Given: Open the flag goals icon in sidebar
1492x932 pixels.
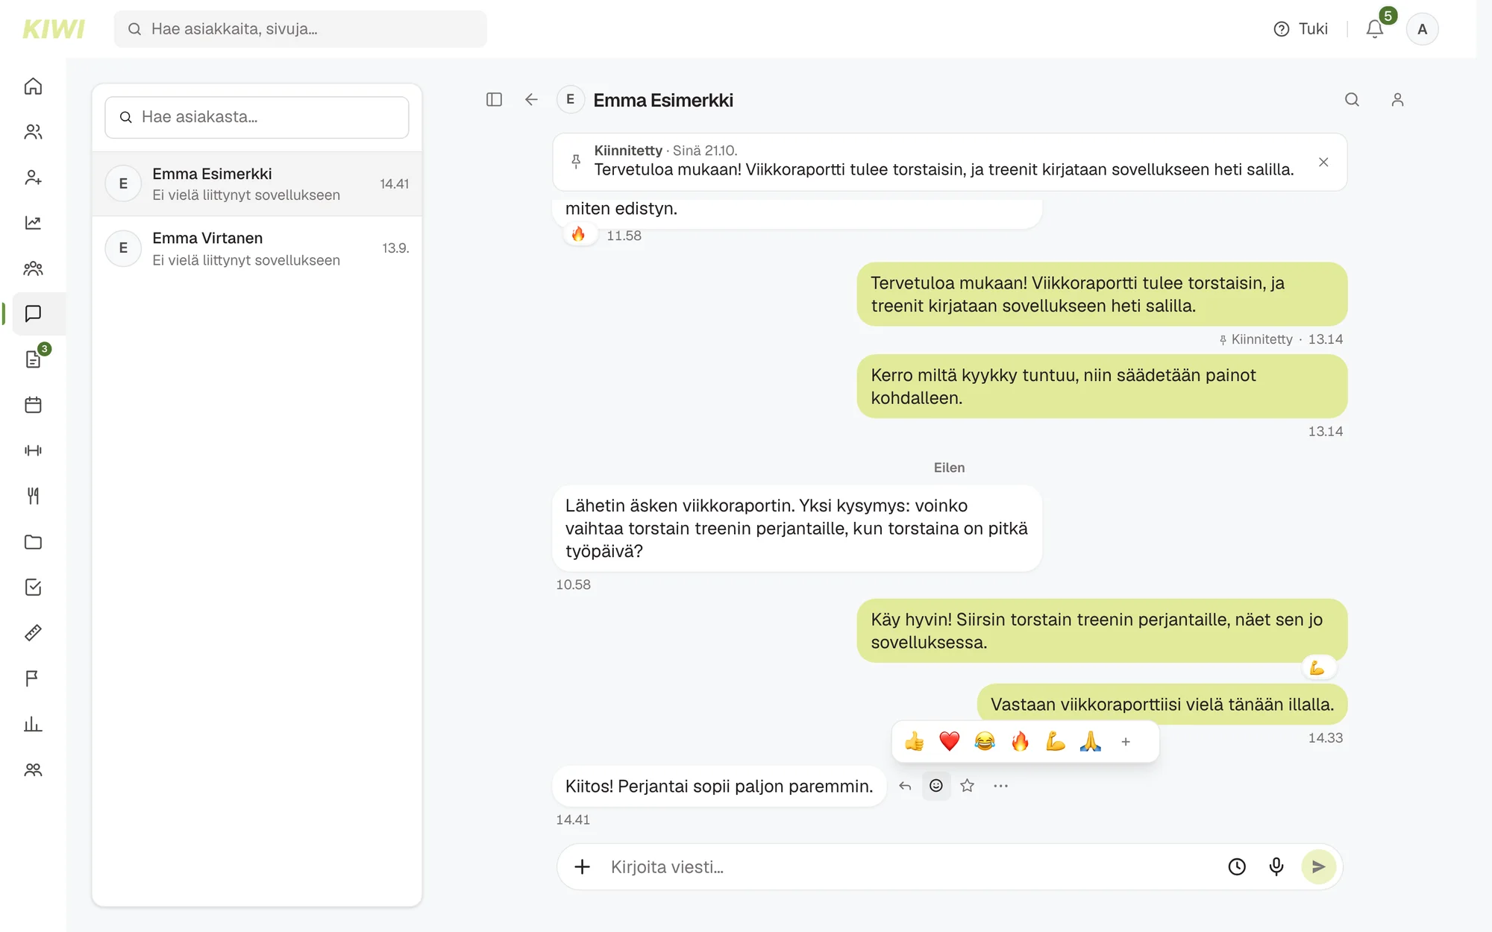Looking at the screenshot, I should (x=33, y=678).
